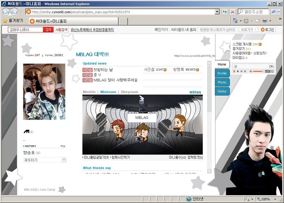Screen dimensions: 284x203
Task: Click the blue magnifier search button
Action: pyautogui.click(x=274, y=12)
